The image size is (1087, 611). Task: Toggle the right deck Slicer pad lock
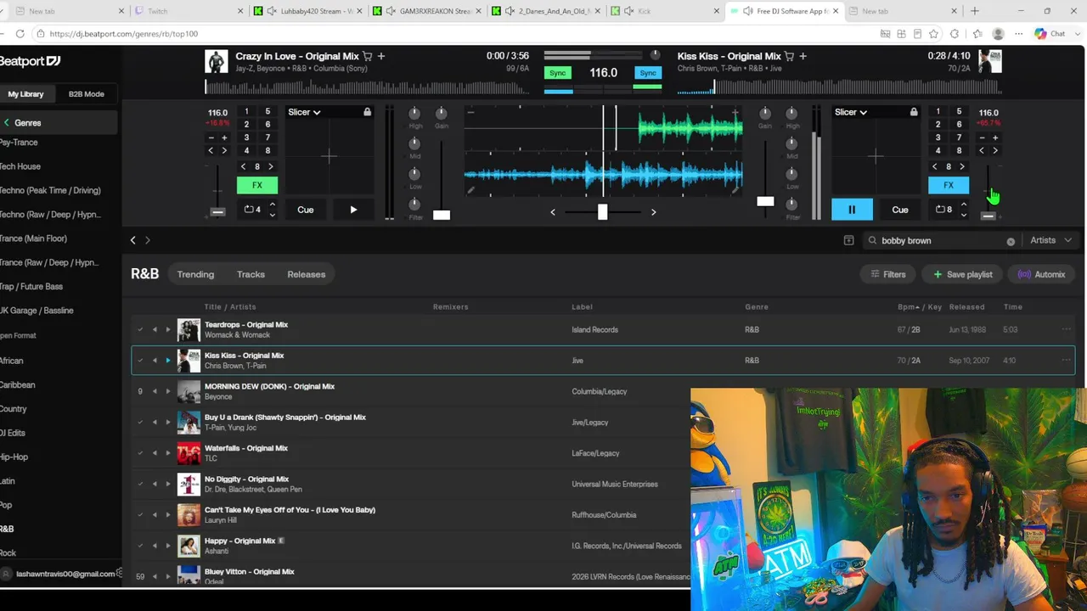pyautogui.click(x=914, y=112)
